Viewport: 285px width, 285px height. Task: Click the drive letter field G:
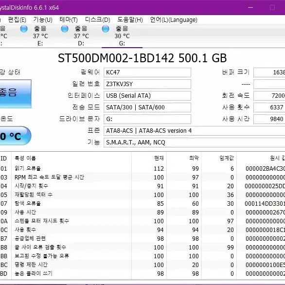(147, 119)
